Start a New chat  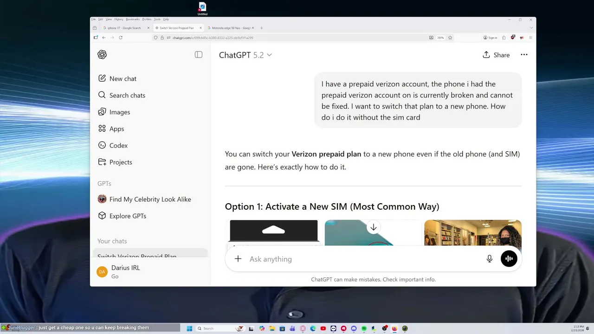(150, 78)
